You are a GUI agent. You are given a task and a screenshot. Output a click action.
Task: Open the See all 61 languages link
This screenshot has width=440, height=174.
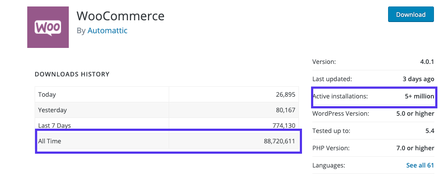tap(420, 165)
